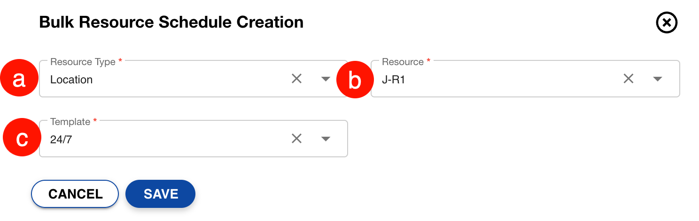Focus the Resource field showing J-R1
The height and width of the screenshot is (221, 699).
[493, 80]
